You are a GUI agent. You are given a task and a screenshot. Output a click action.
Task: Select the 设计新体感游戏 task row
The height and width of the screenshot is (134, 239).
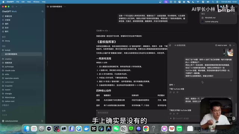(x=22, y=54)
